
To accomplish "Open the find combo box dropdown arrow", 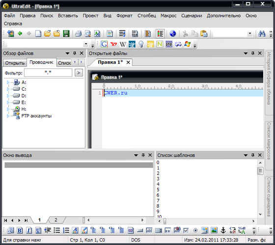I will point(250,33).
